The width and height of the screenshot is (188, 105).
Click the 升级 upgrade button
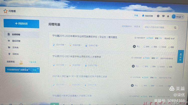(136, 15)
